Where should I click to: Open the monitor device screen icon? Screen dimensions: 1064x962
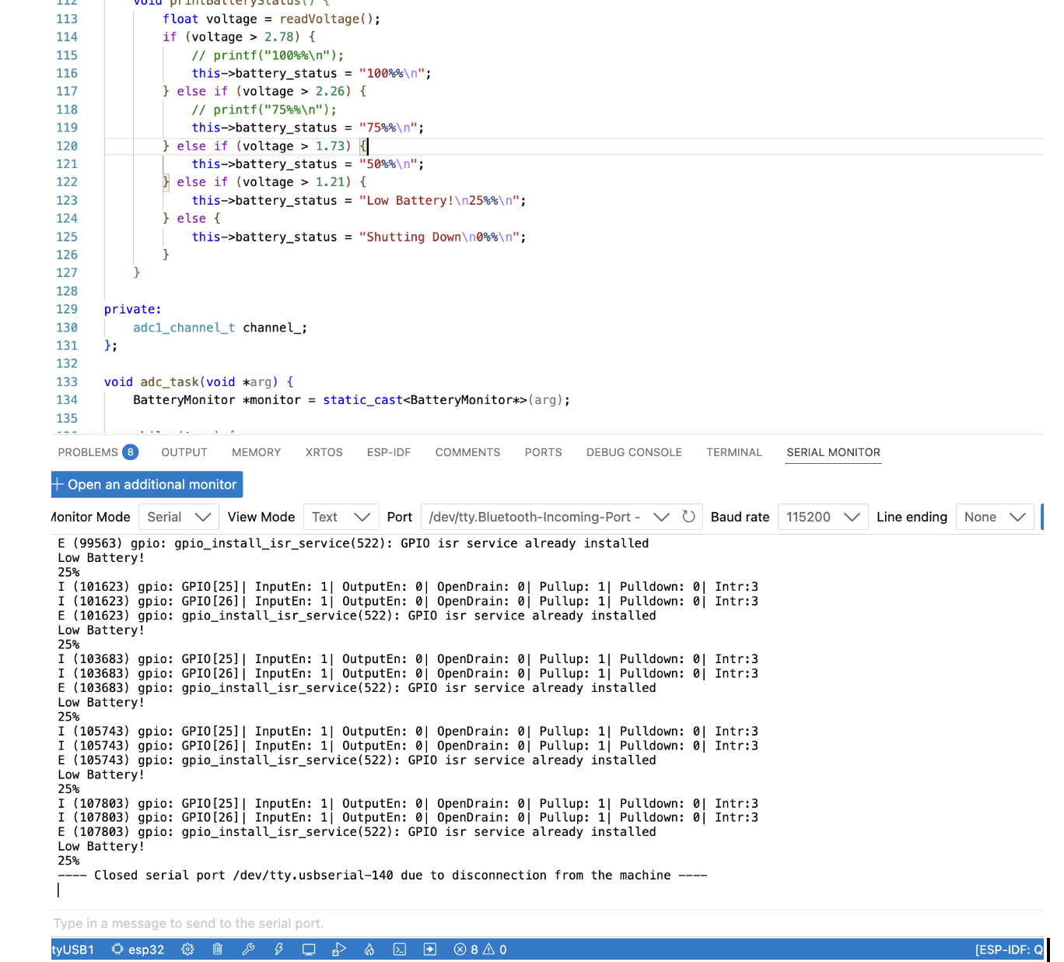click(309, 950)
